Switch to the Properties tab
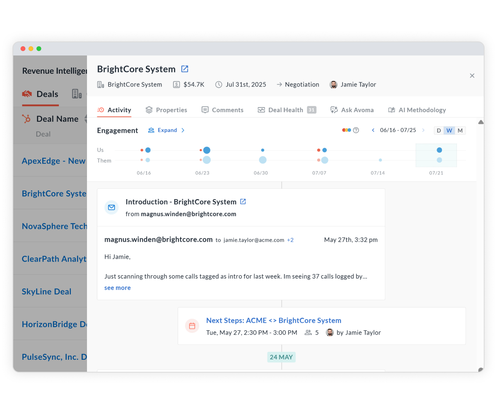 coord(166,110)
